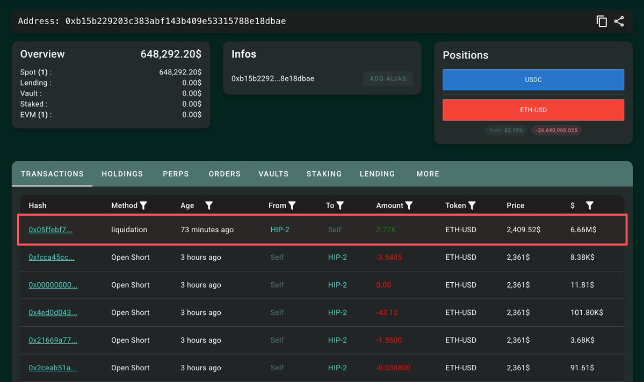The height and width of the screenshot is (382, 644).
Task: Click the shortened address 0xb15b2292...8e18dbae
Action: pyautogui.click(x=273, y=78)
